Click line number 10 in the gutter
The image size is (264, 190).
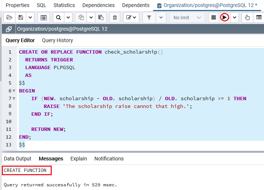click(9, 122)
